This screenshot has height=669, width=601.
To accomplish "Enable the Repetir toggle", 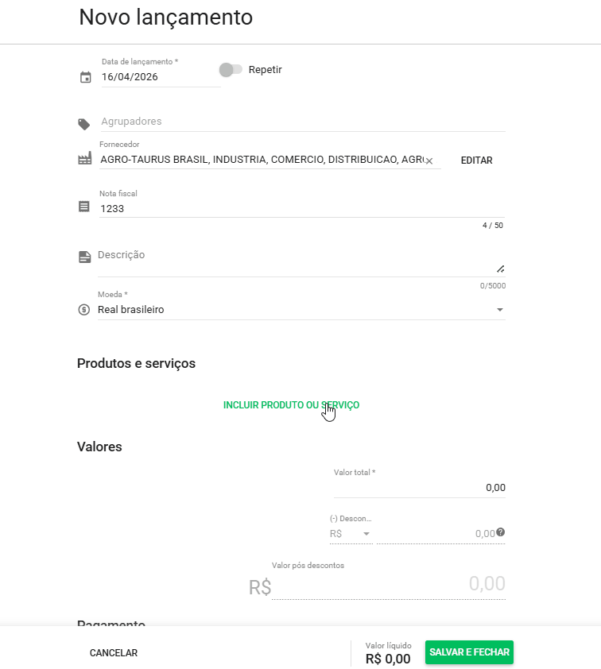I will (231, 70).
